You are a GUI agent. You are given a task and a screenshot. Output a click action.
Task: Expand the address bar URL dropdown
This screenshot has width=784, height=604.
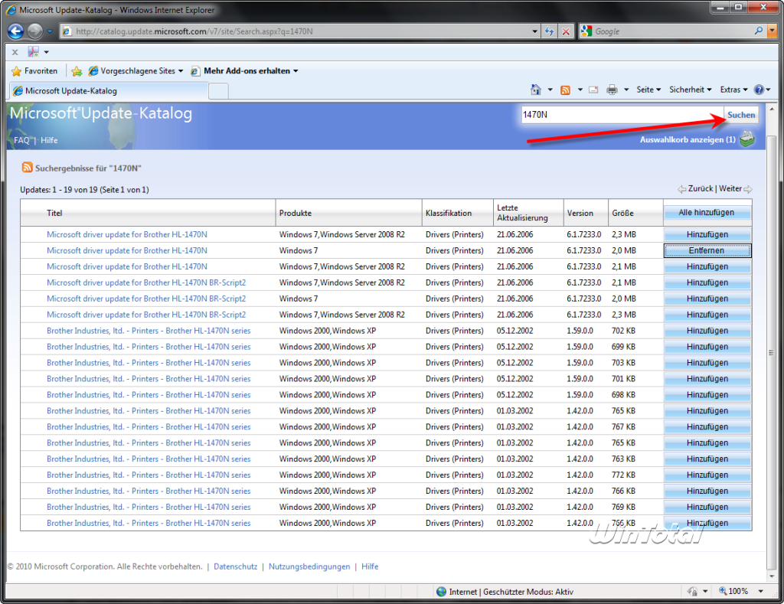(x=534, y=31)
